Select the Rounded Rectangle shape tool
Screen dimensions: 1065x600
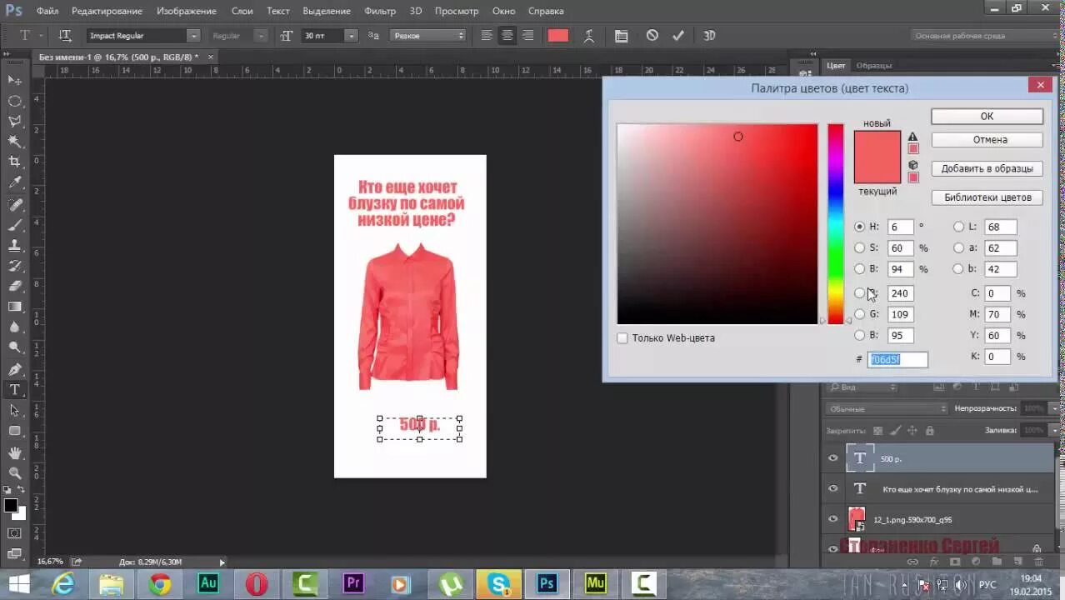(15, 431)
